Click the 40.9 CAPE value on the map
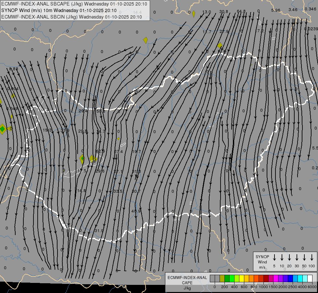This screenshot has height=293, width=318. tap(136, 211)
